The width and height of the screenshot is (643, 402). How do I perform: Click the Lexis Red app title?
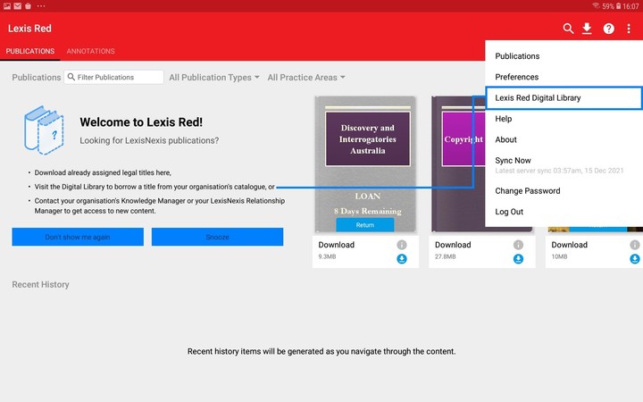29,29
